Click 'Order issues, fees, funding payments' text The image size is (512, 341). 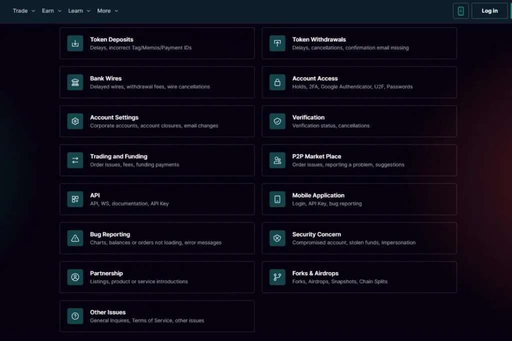[134, 165]
